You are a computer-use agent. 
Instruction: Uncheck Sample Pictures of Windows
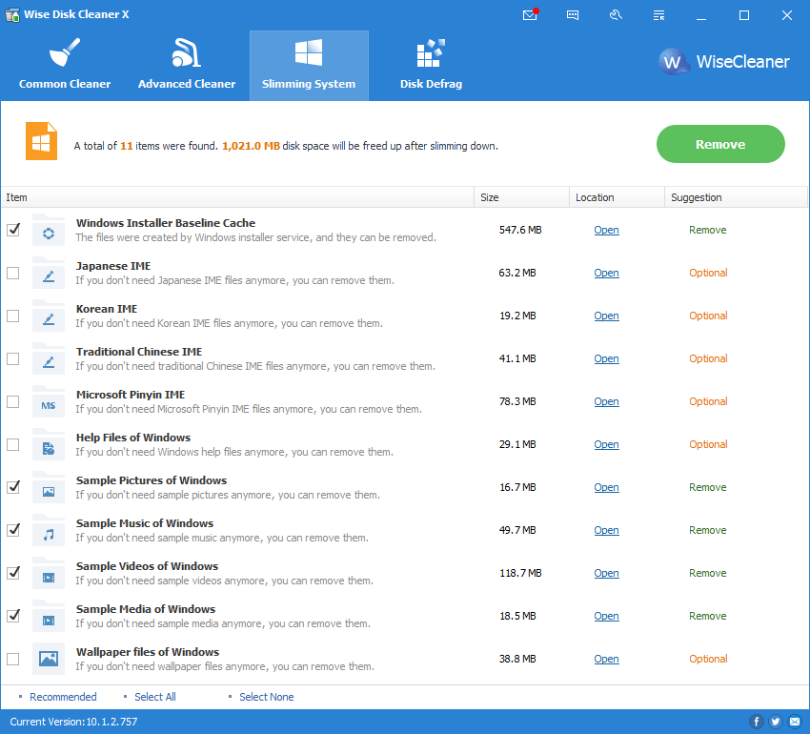pyautogui.click(x=13, y=487)
